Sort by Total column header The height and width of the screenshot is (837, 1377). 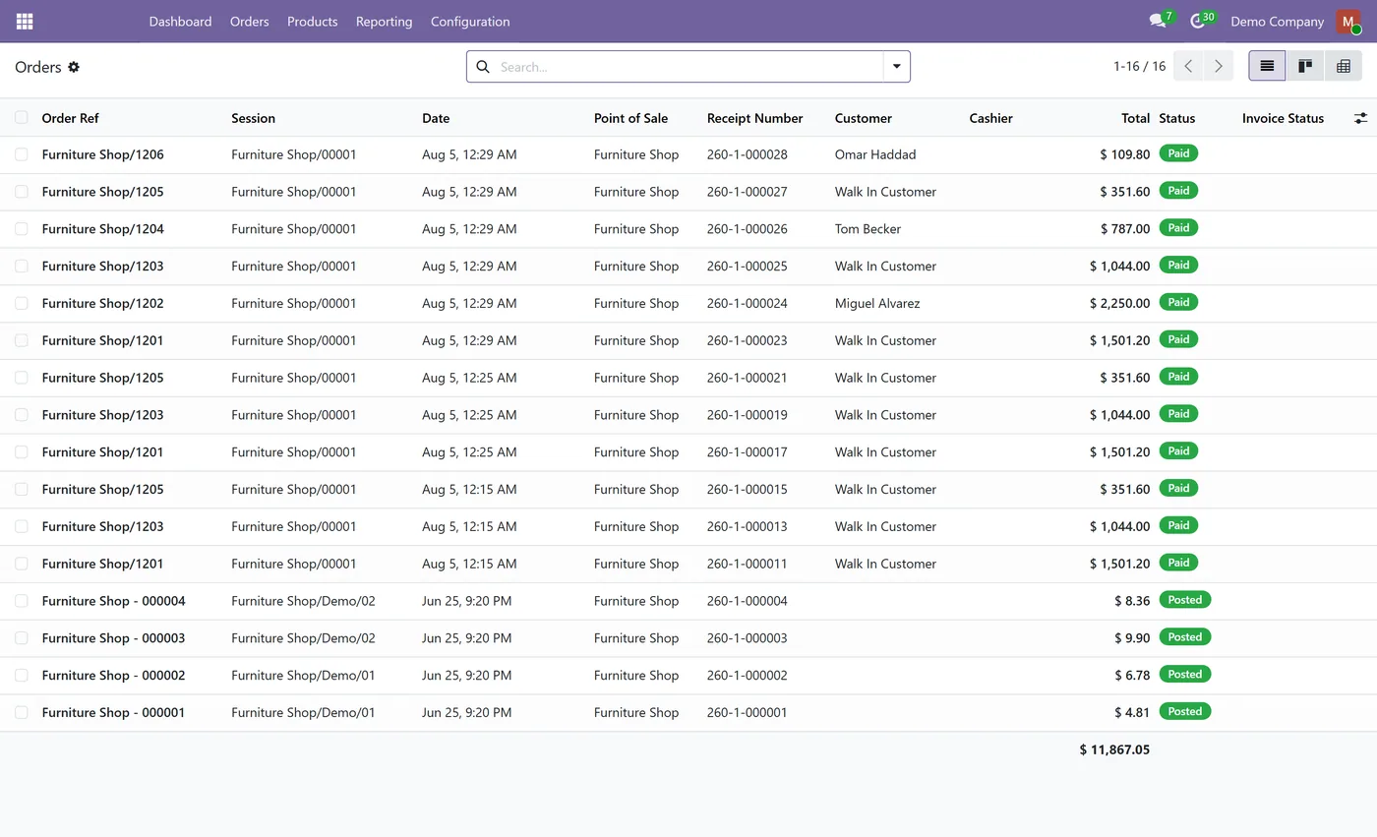[x=1135, y=118]
